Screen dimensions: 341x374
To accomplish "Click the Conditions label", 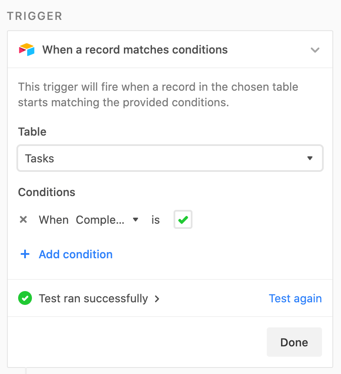I will pyautogui.click(x=47, y=192).
